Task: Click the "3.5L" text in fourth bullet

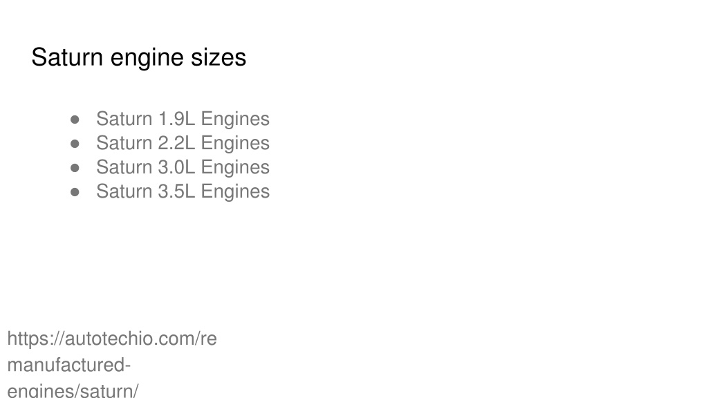Action: click(176, 191)
